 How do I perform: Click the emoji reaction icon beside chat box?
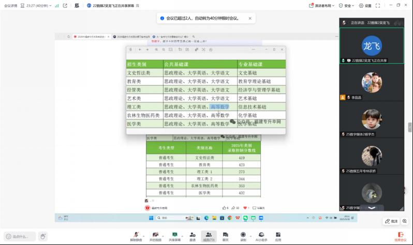click(42, 236)
